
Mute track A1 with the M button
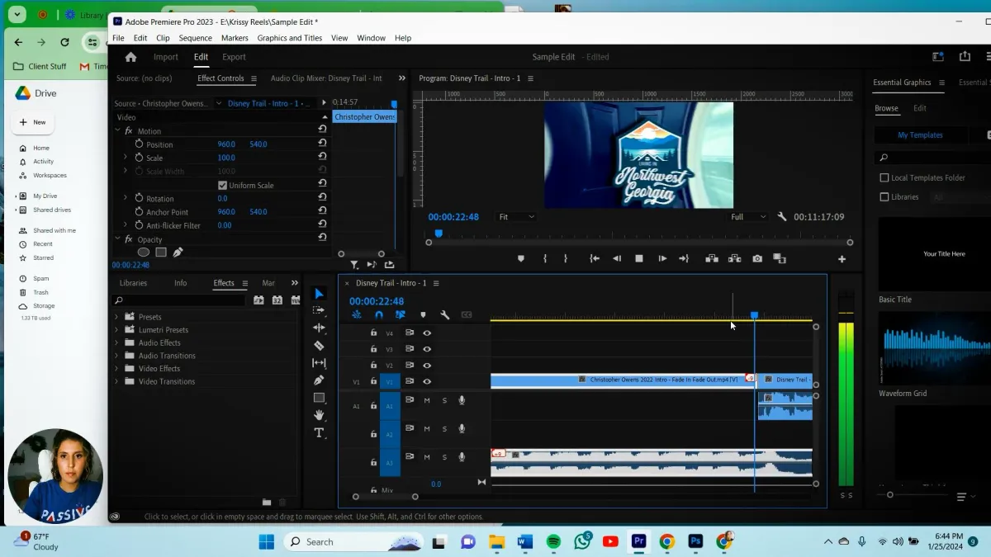(427, 401)
